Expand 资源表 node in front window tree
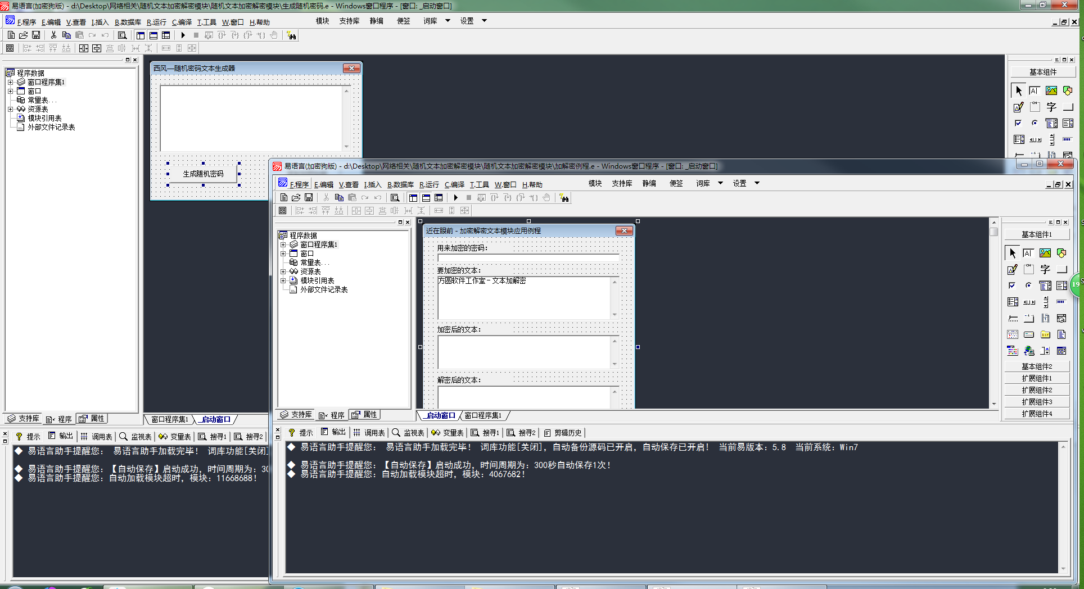This screenshot has height=589, width=1084. coord(283,271)
